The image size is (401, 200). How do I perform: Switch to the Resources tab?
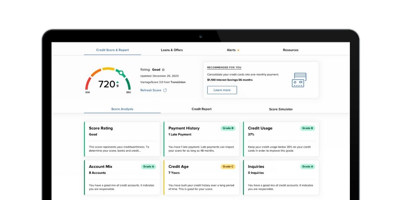(x=290, y=50)
